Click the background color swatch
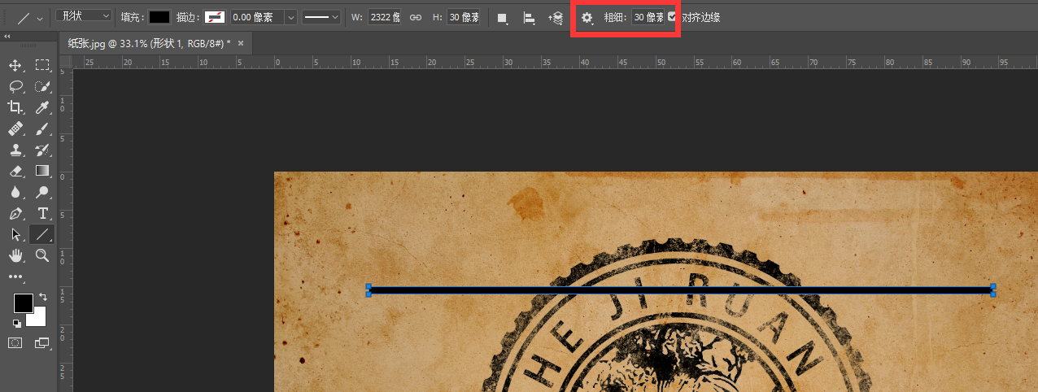This screenshot has width=1038, height=392. click(39, 319)
